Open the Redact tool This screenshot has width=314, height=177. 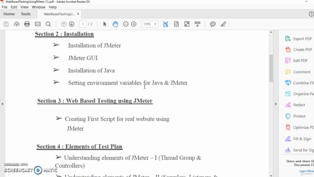point(295,105)
